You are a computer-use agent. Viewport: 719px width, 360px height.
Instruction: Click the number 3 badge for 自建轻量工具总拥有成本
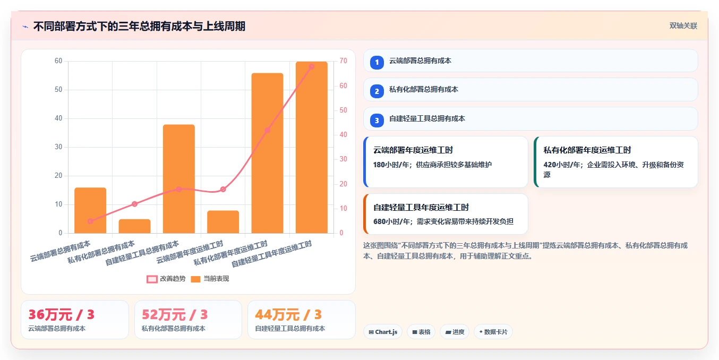coord(377,120)
